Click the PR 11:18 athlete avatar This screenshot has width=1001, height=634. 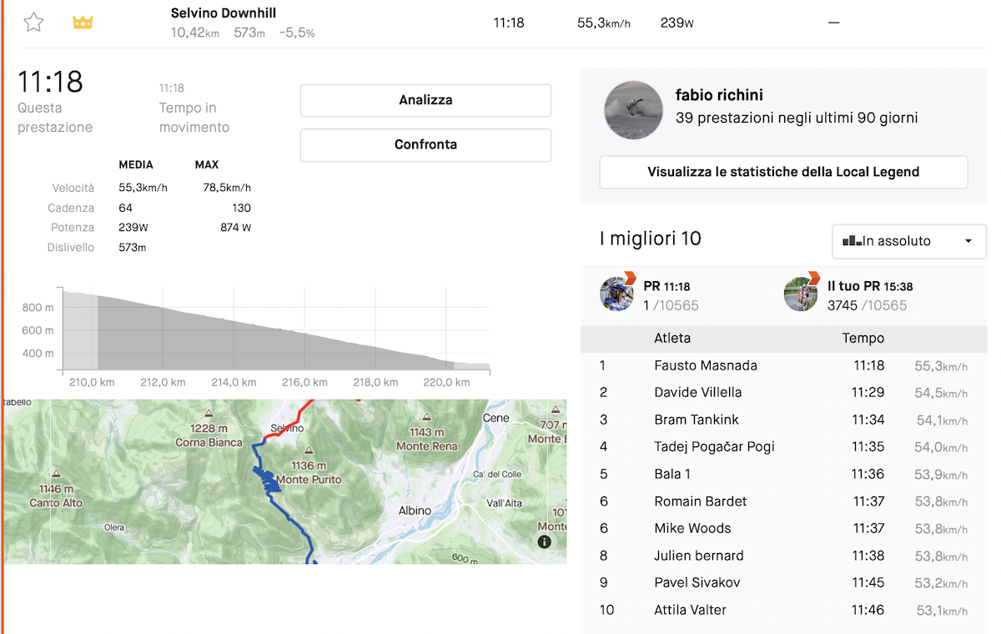[x=617, y=294]
